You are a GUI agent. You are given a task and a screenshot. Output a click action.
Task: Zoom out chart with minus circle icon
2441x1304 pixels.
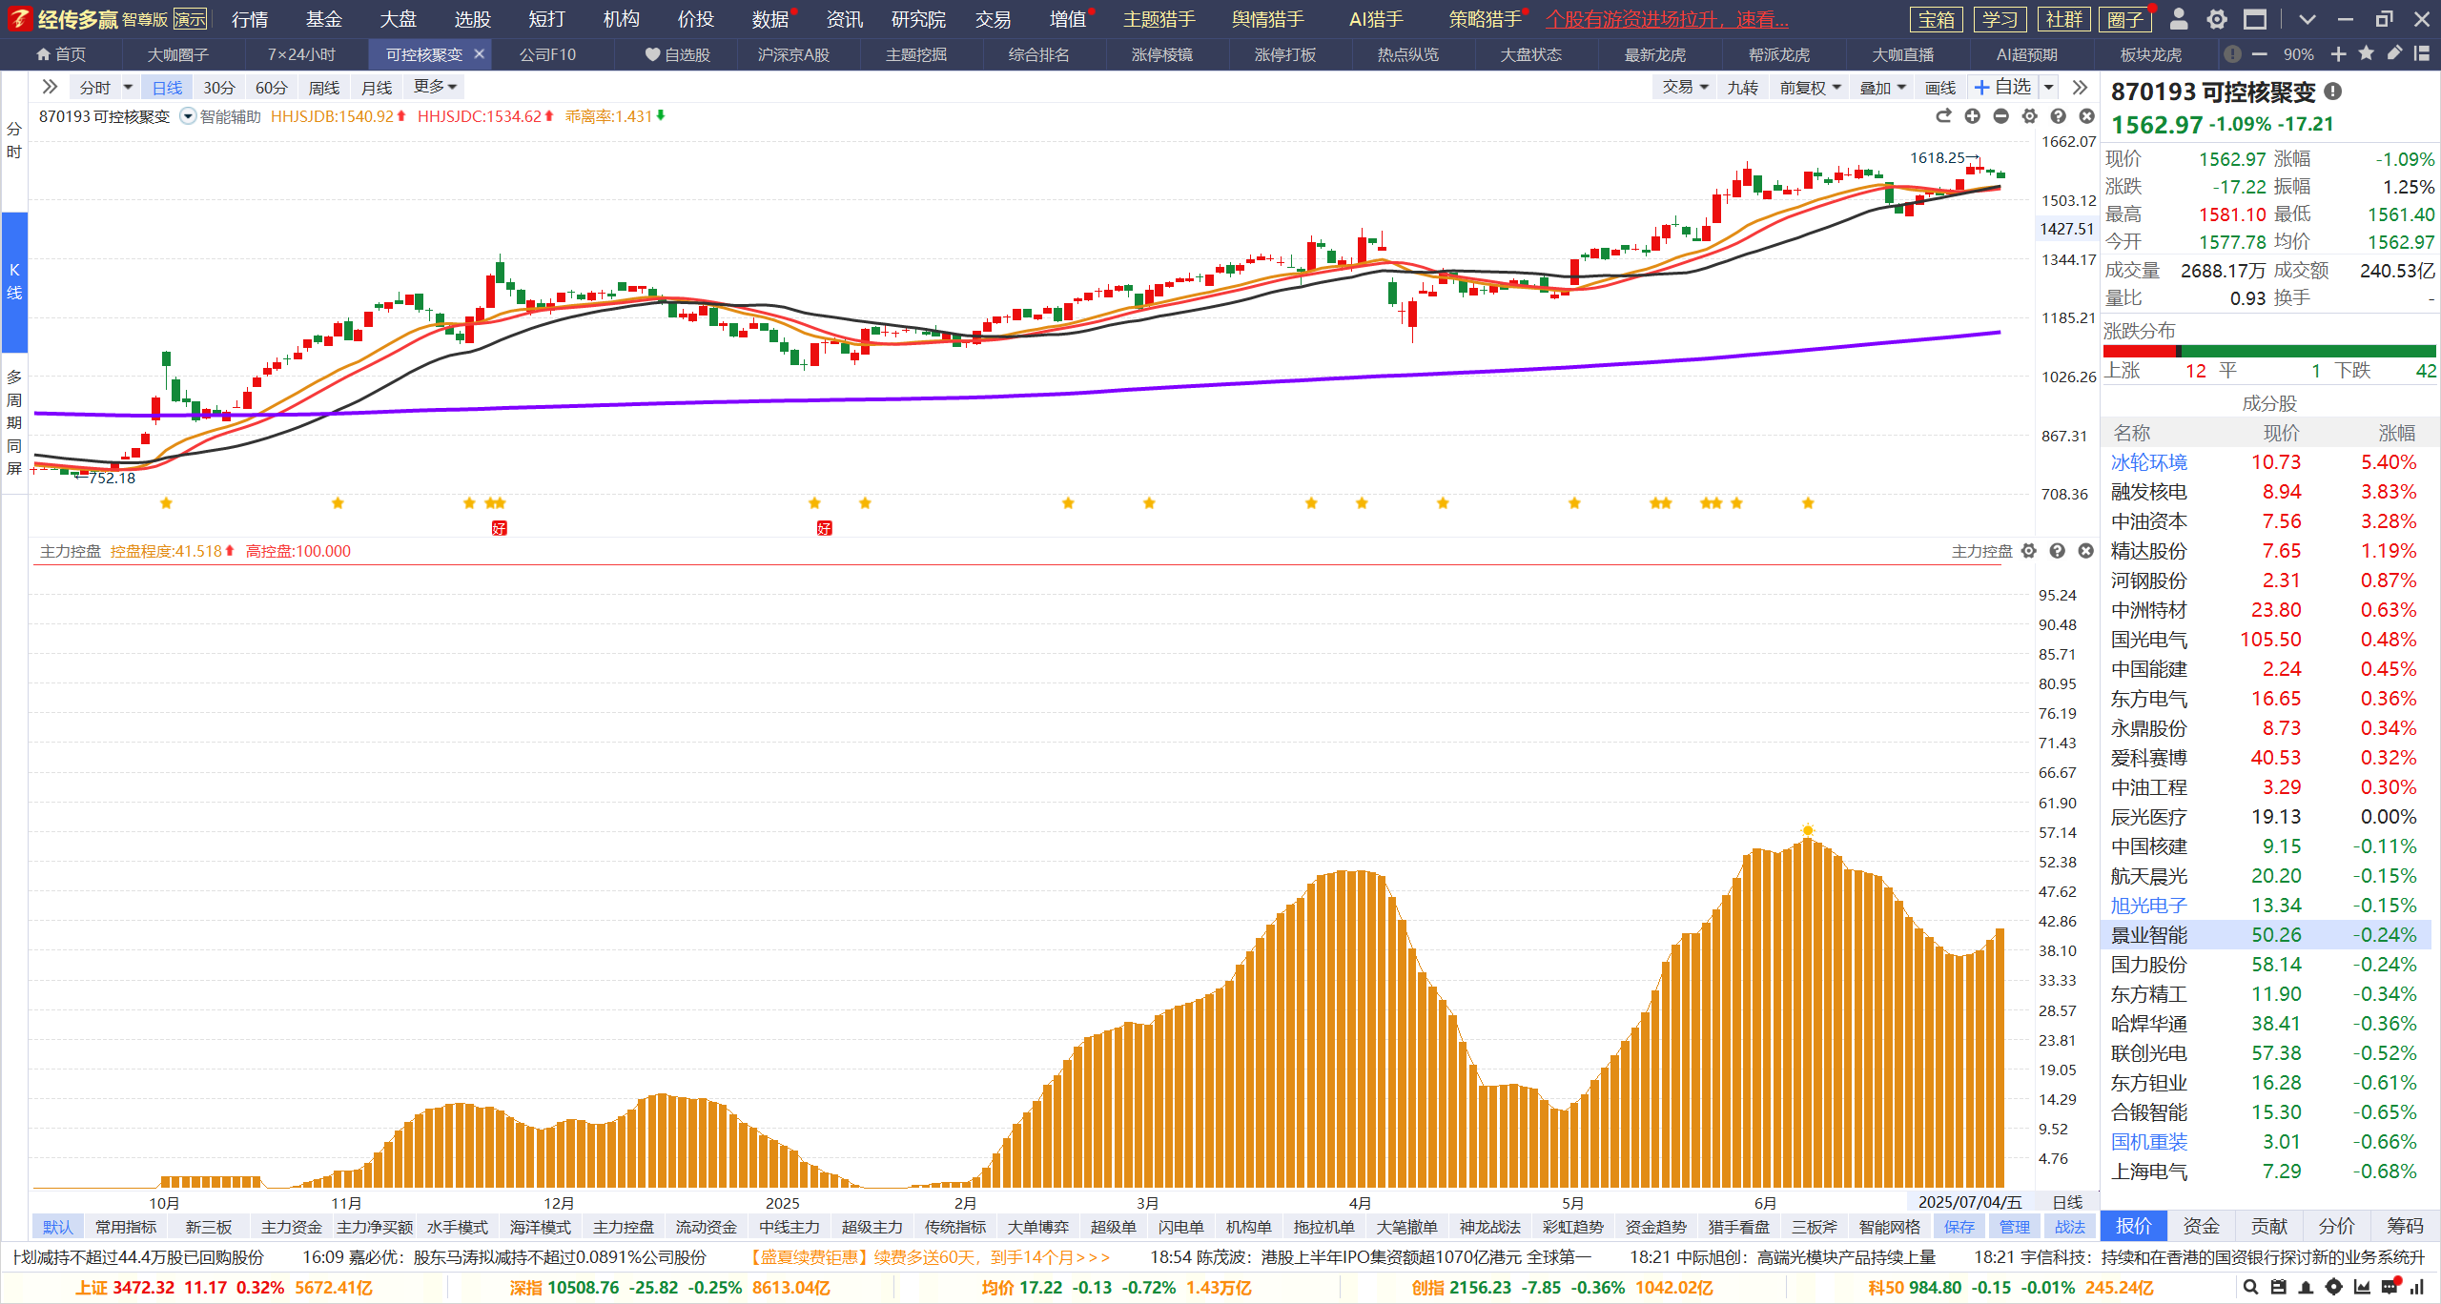click(2000, 116)
